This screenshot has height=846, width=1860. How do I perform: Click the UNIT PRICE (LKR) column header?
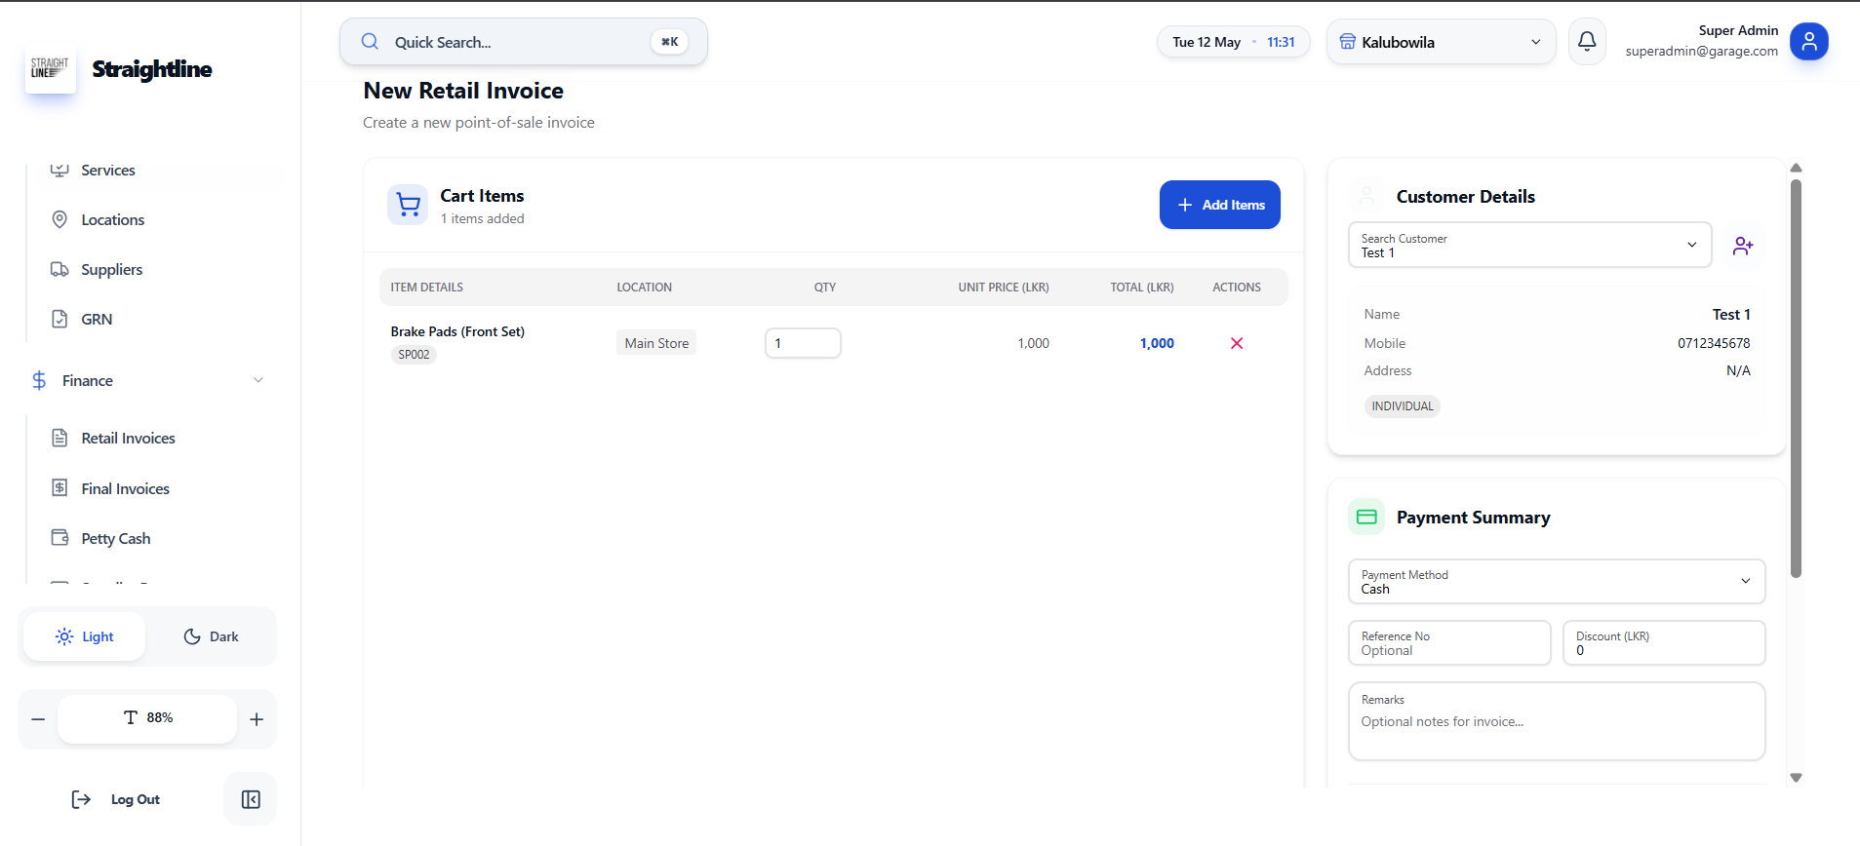pyautogui.click(x=1004, y=288)
